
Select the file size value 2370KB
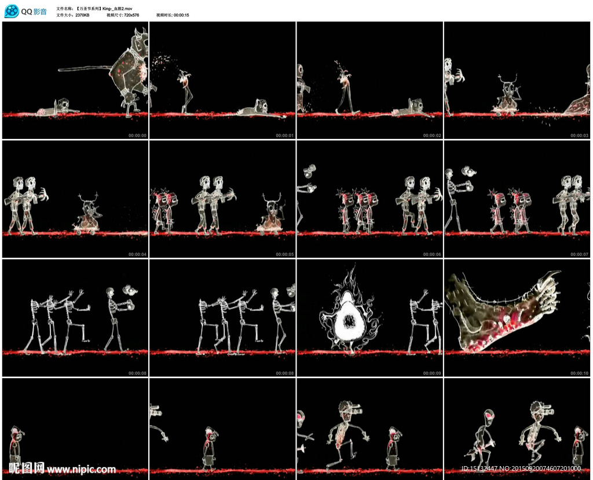pyautogui.click(x=82, y=15)
